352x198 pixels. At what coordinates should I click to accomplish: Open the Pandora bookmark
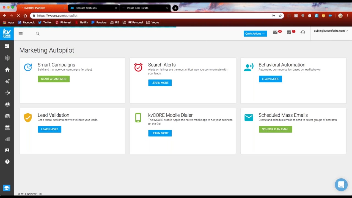pos(99,23)
